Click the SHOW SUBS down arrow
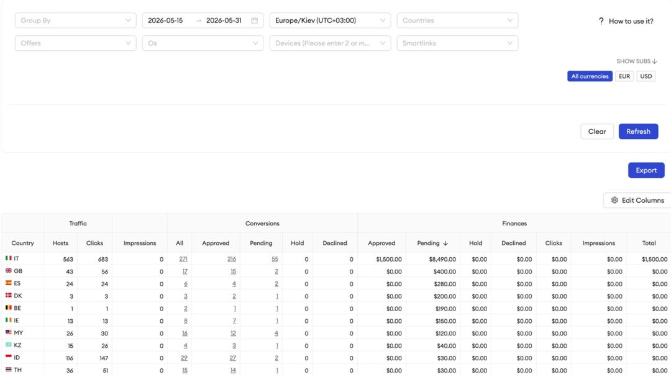 pyautogui.click(x=655, y=61)
